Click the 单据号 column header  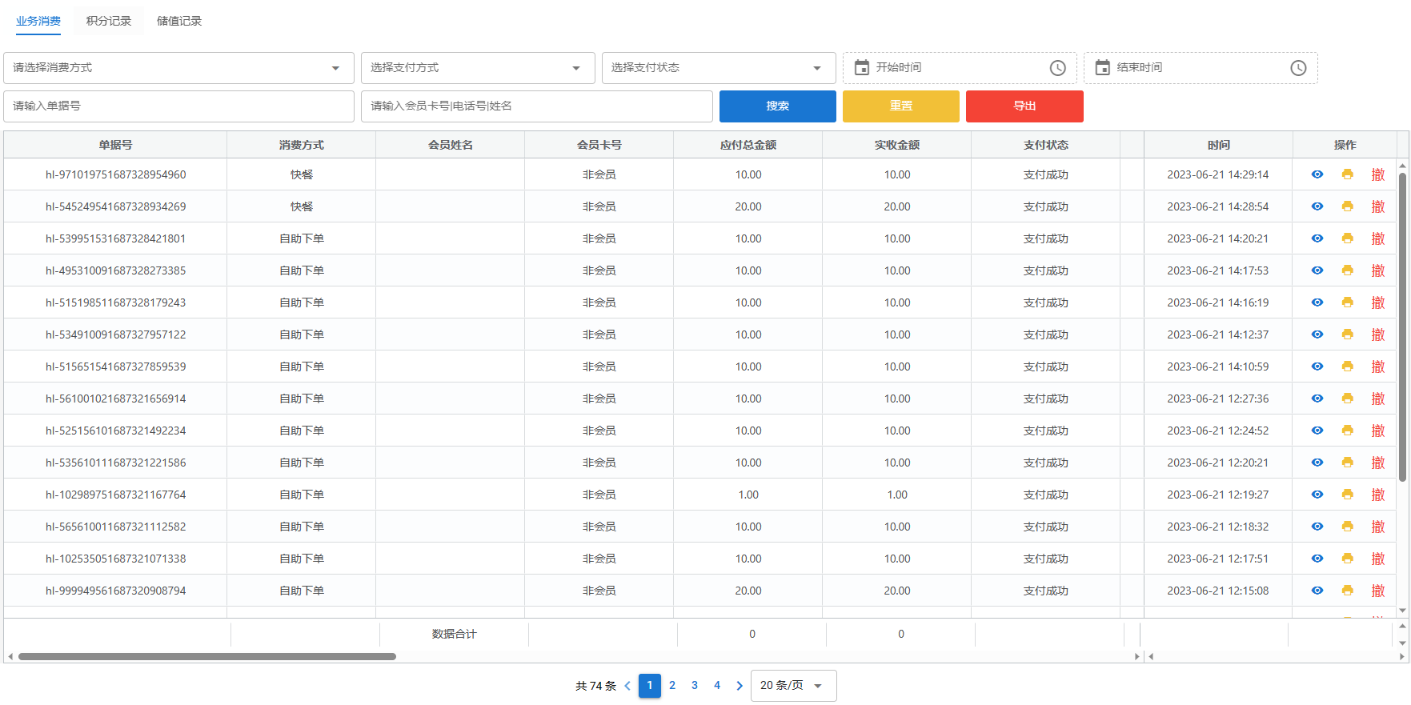[x=115, y=145]
